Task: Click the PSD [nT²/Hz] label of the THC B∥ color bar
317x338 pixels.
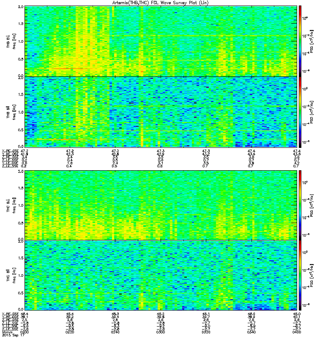Action: (x=312, y=276)
